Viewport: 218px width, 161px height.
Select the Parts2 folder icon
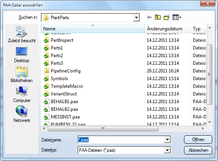point(46,56)
